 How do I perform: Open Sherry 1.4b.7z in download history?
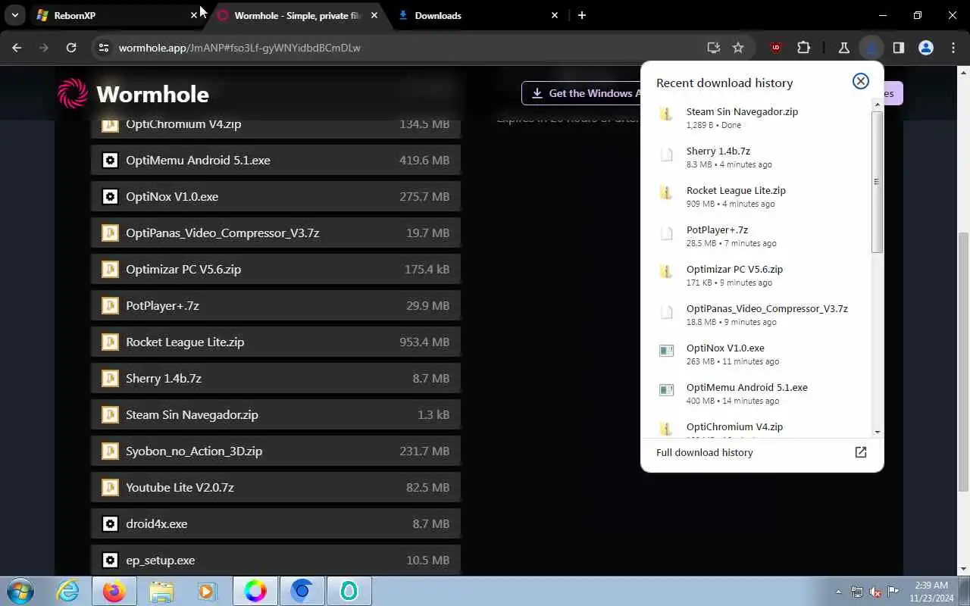point(758,157)
